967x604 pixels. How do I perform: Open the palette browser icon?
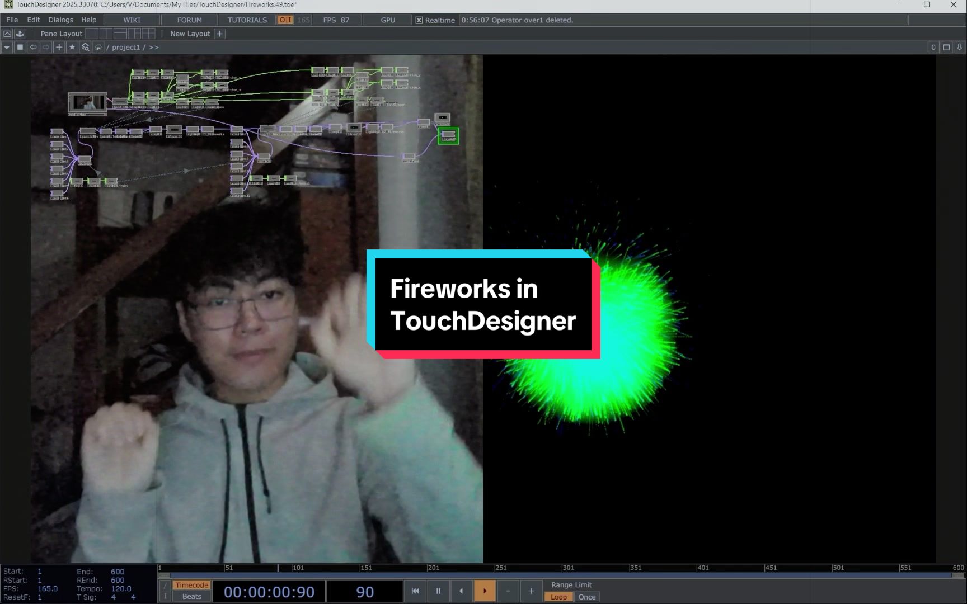click(20, 34)
